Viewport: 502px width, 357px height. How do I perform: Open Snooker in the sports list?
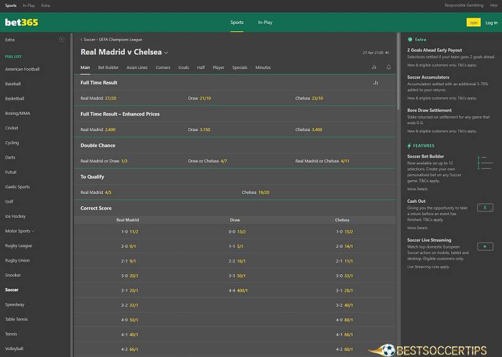[13, 275]
